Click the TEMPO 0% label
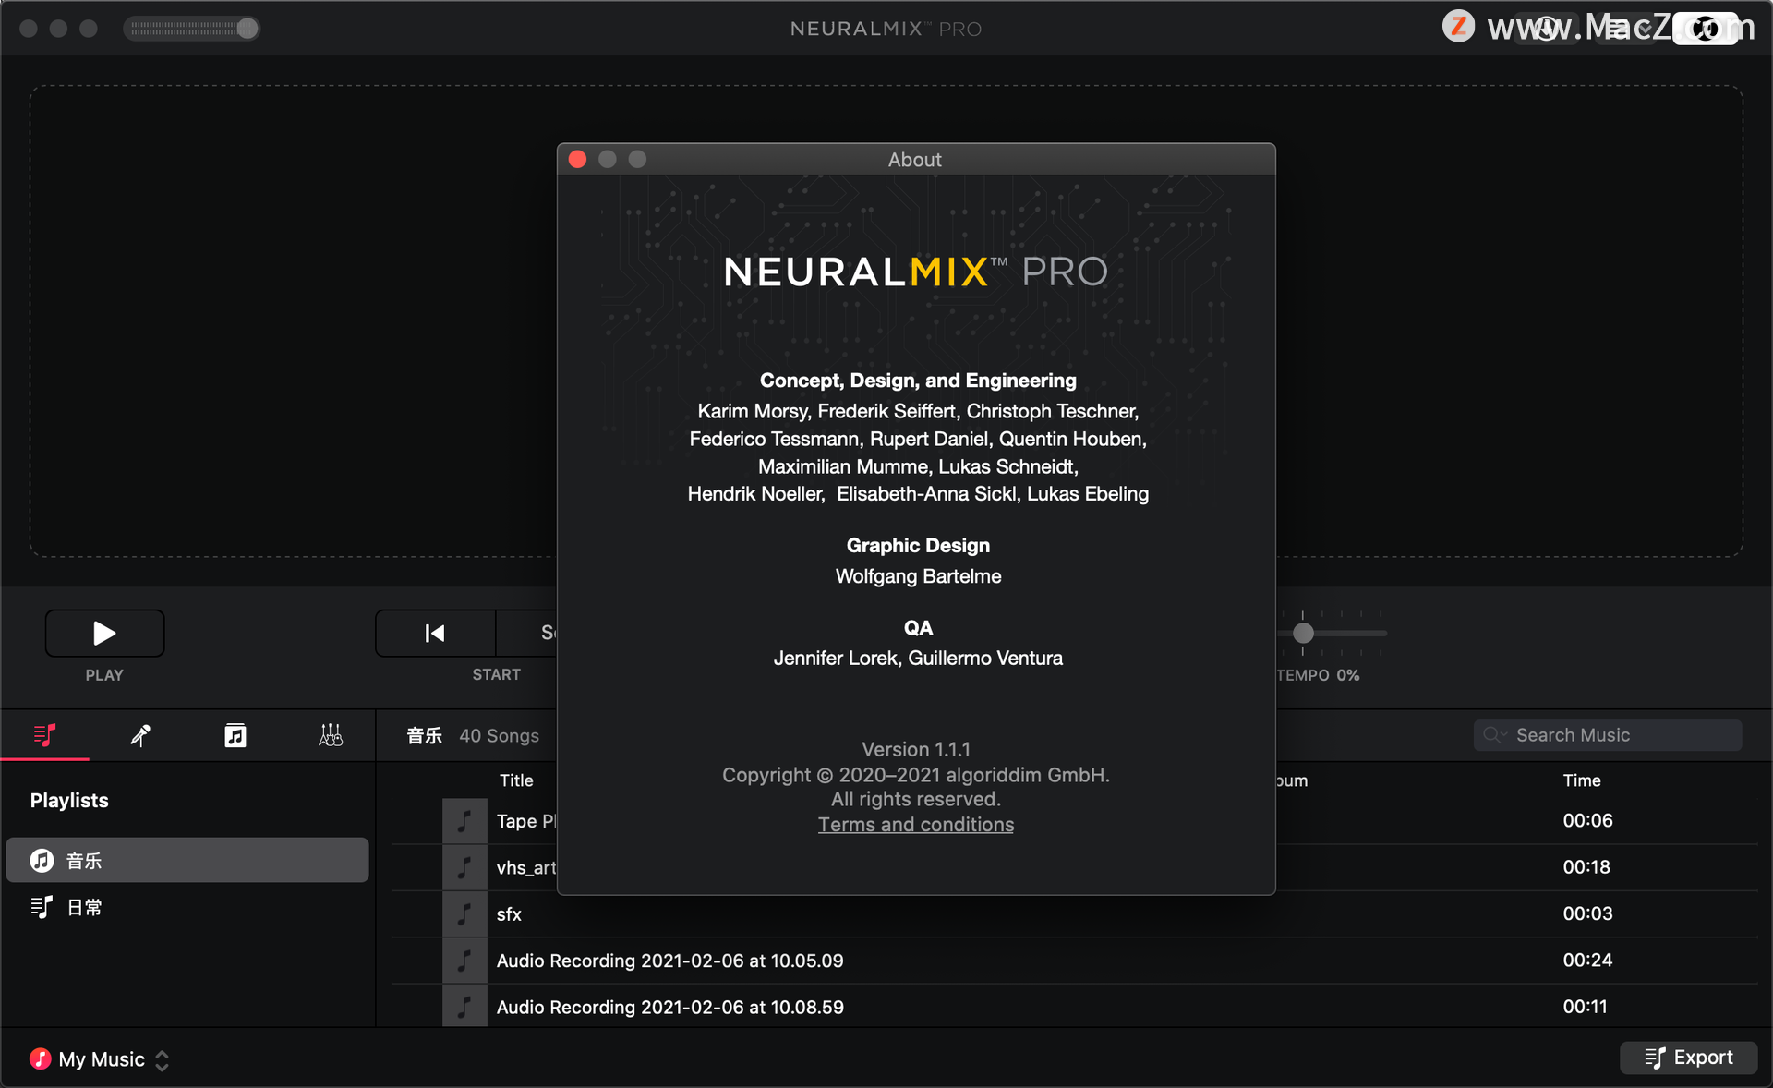 1318,675
